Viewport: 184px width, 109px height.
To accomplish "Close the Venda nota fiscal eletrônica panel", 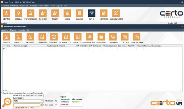I will pos(182,27).
